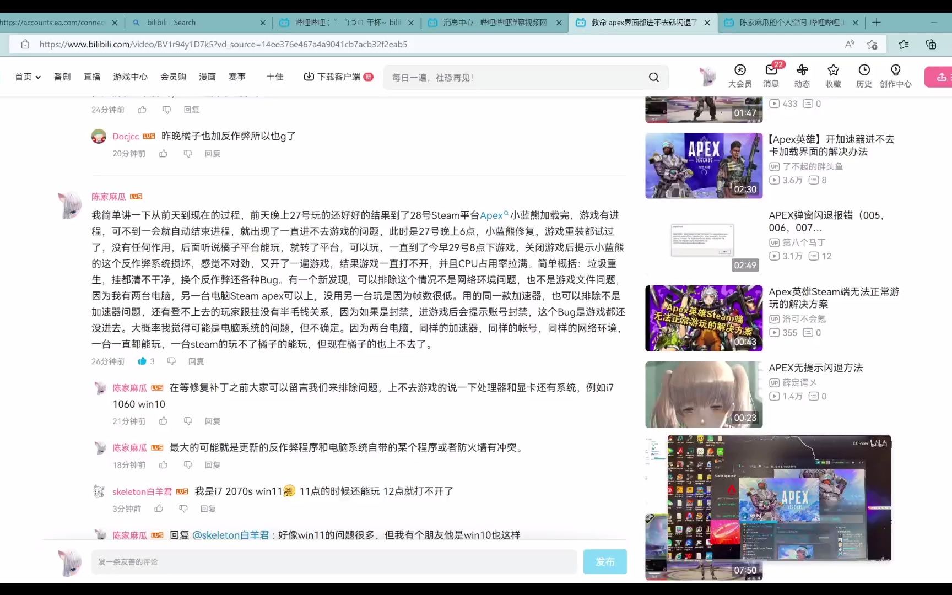Open the 直播 nav item

point(92,77)
